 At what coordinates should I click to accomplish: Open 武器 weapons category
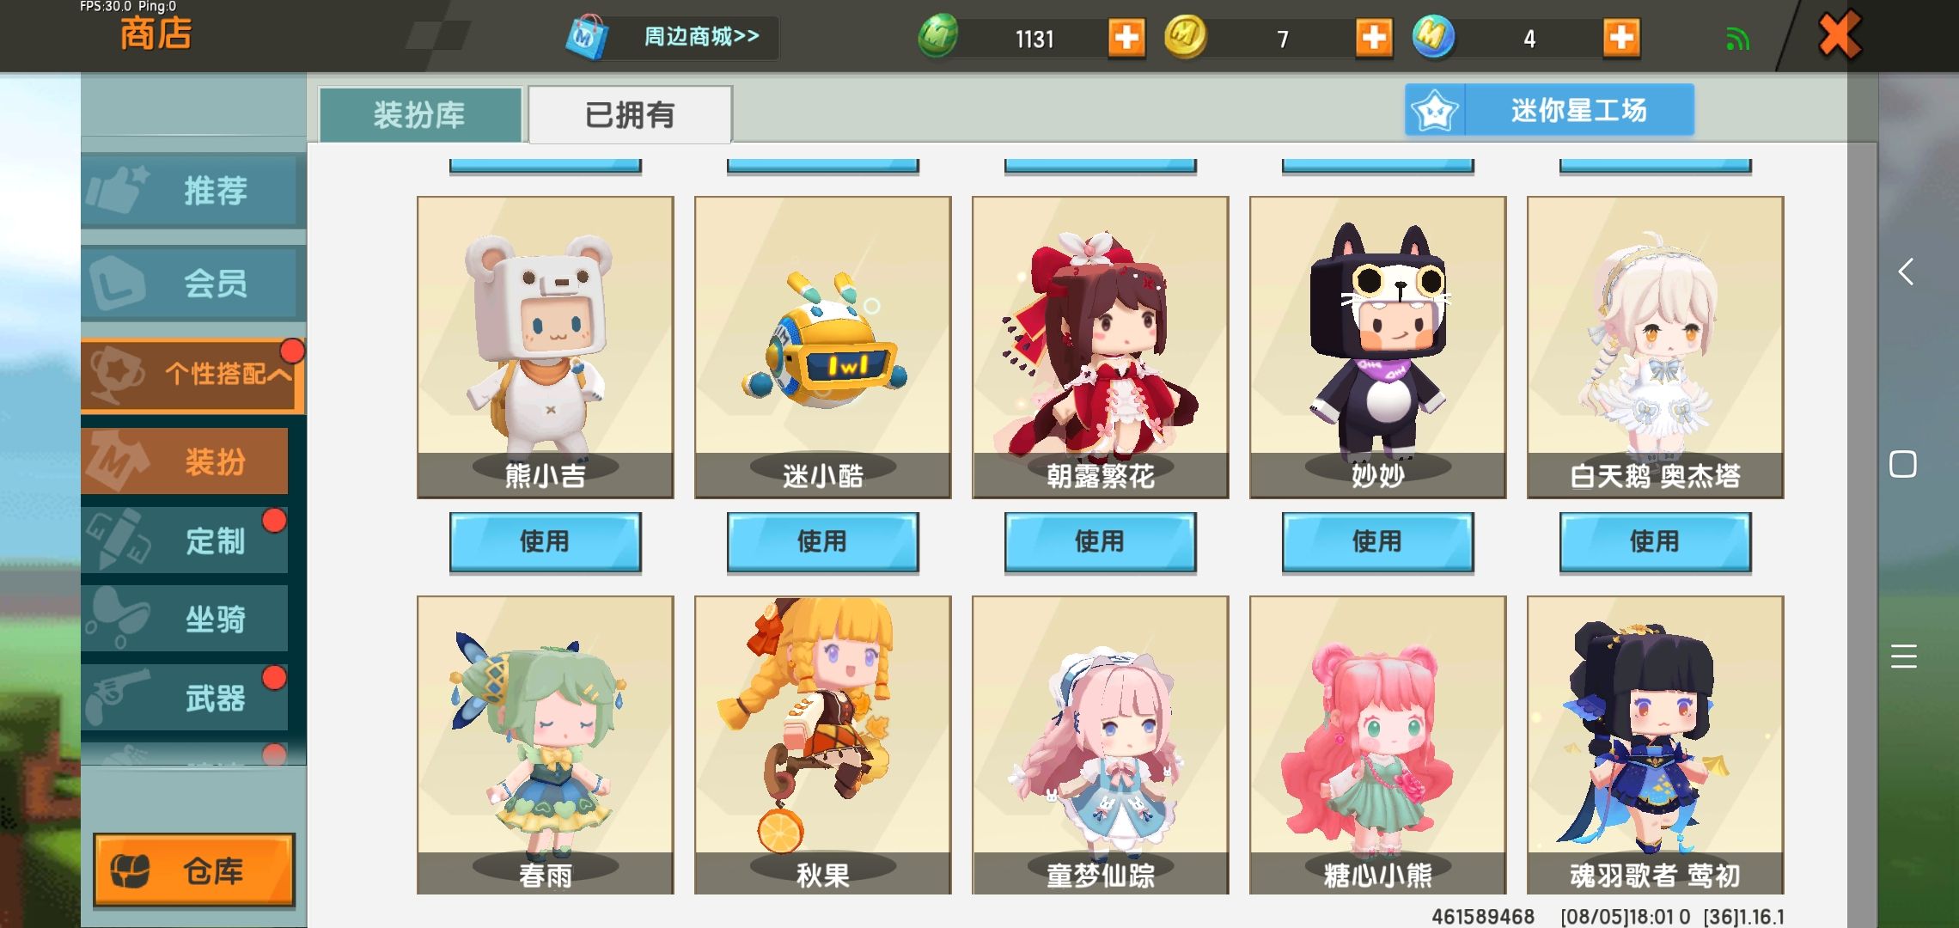185,698
